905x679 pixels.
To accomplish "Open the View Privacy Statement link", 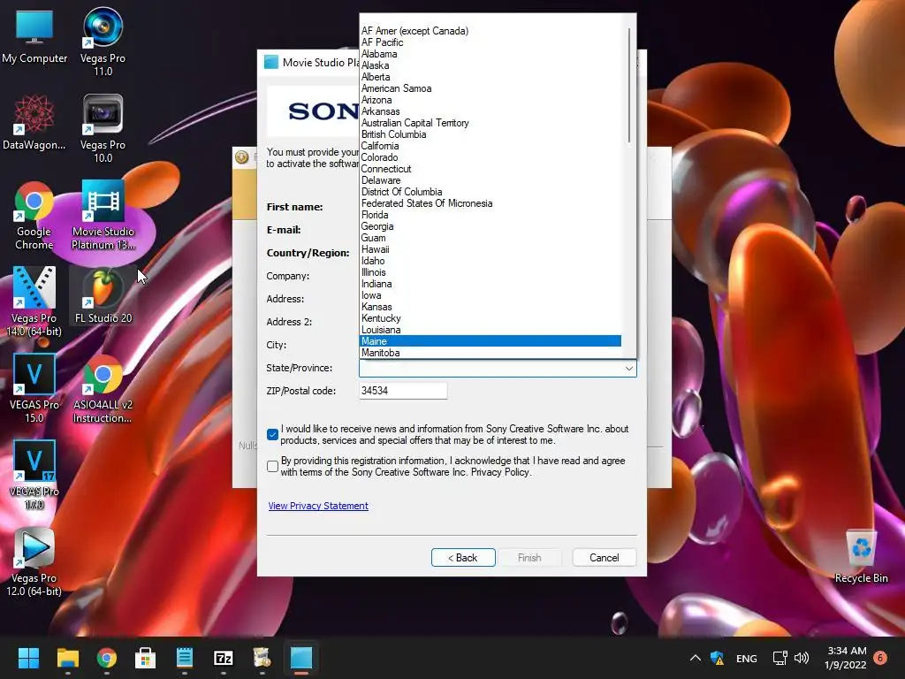I will pyautogui.click(x=318, y=506).
